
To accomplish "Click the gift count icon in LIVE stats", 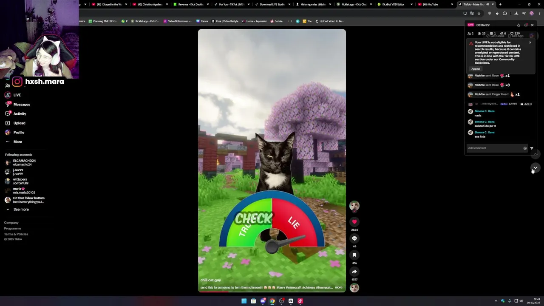I will tap(493, 34).
